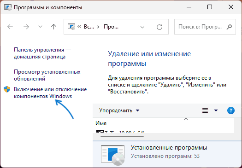Open "Включение или отключение компонентов Windows"
The image size is (242, 168).
50,93
